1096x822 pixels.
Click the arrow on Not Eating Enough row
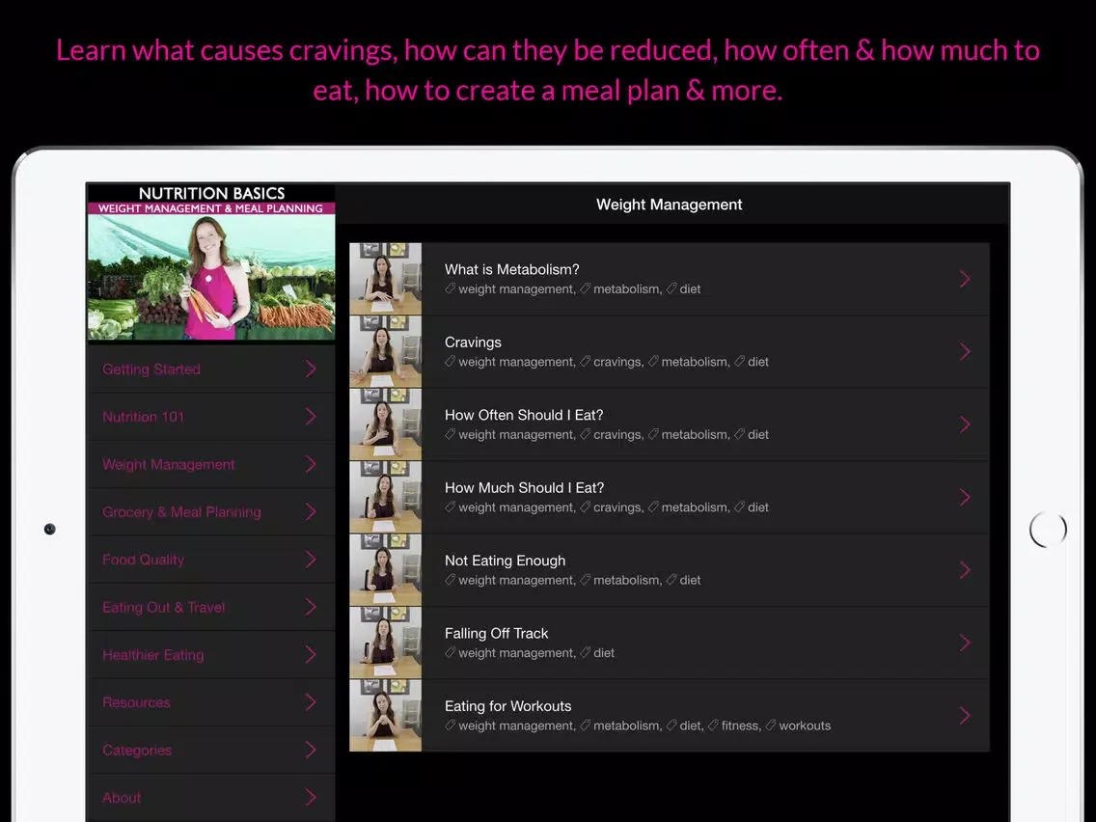pos(965,569)
